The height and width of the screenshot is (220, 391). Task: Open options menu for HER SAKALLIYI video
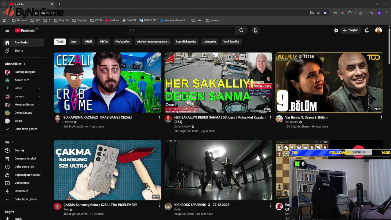point(270,118)
